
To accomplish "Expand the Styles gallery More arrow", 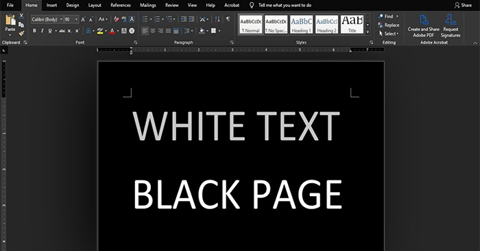I will point(368,32).
